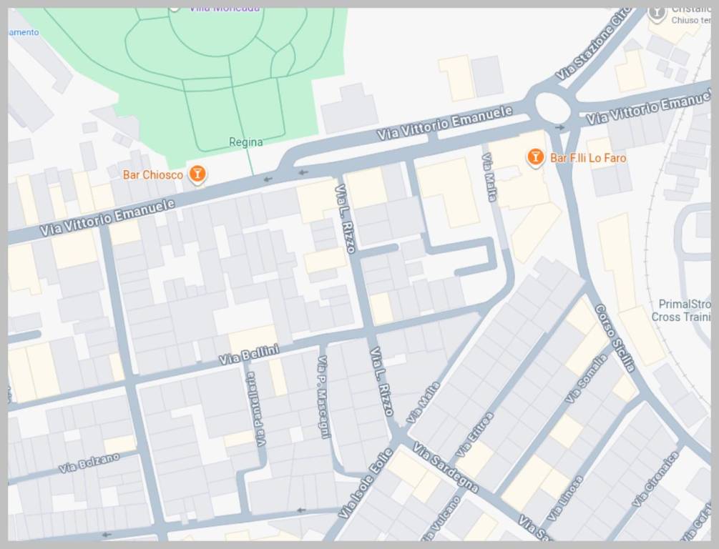Open the Bar F.lli Lo Faro place label
Screen dimensions: 719x549
[x=588, y=158]
